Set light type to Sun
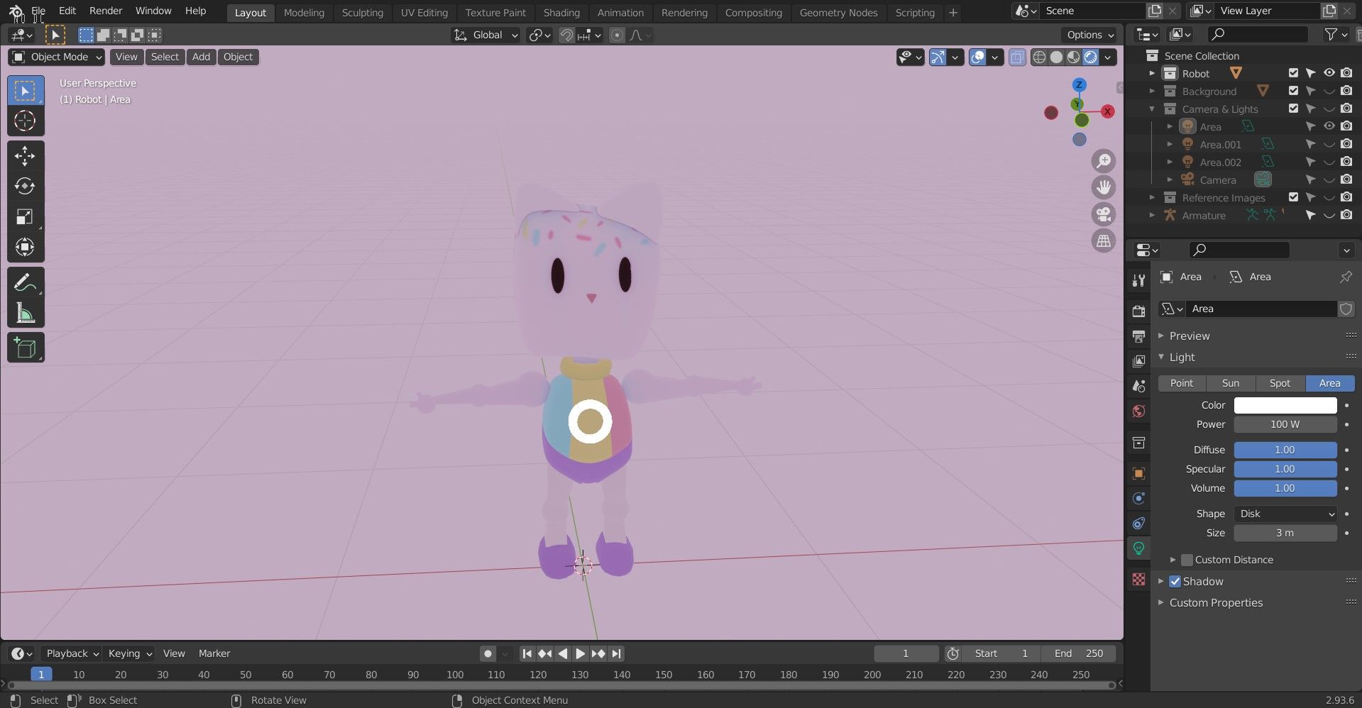This screenshot has width=1362, height=708. [x=1230, y=383]
